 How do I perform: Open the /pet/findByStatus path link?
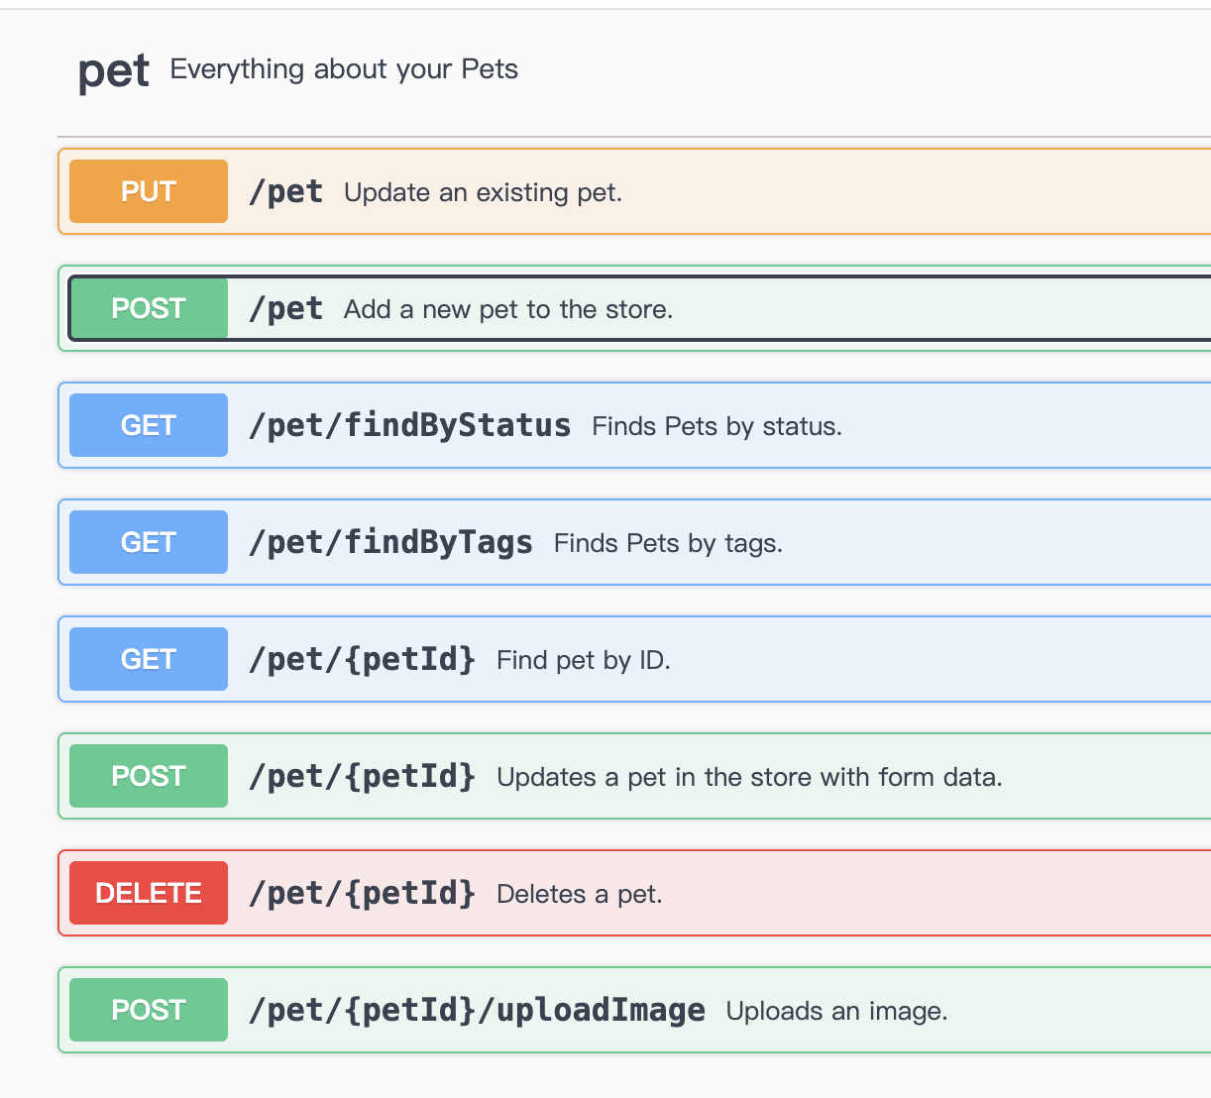click(x=409, y=425)
